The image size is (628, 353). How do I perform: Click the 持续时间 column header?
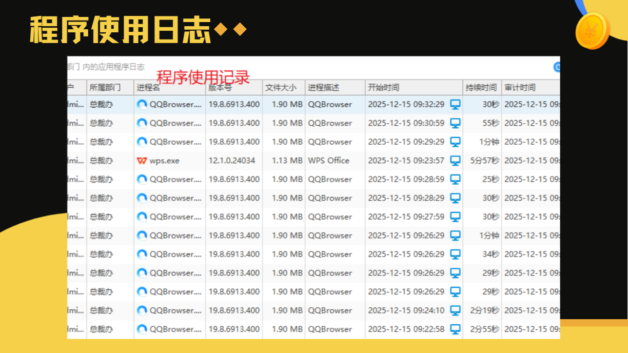pos(482,88)
